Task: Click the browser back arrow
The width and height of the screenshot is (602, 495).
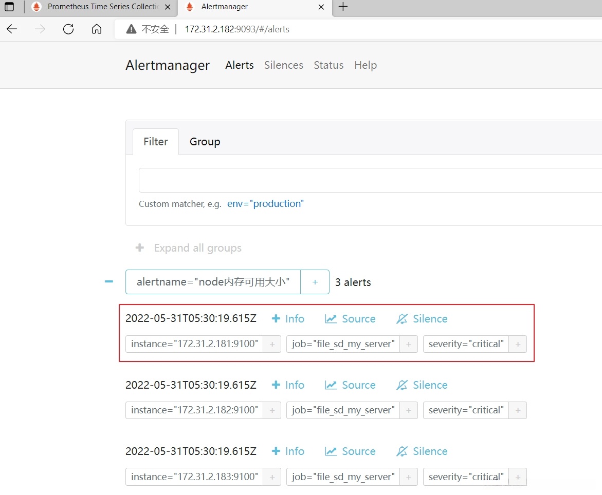Action: coord(12,29)
